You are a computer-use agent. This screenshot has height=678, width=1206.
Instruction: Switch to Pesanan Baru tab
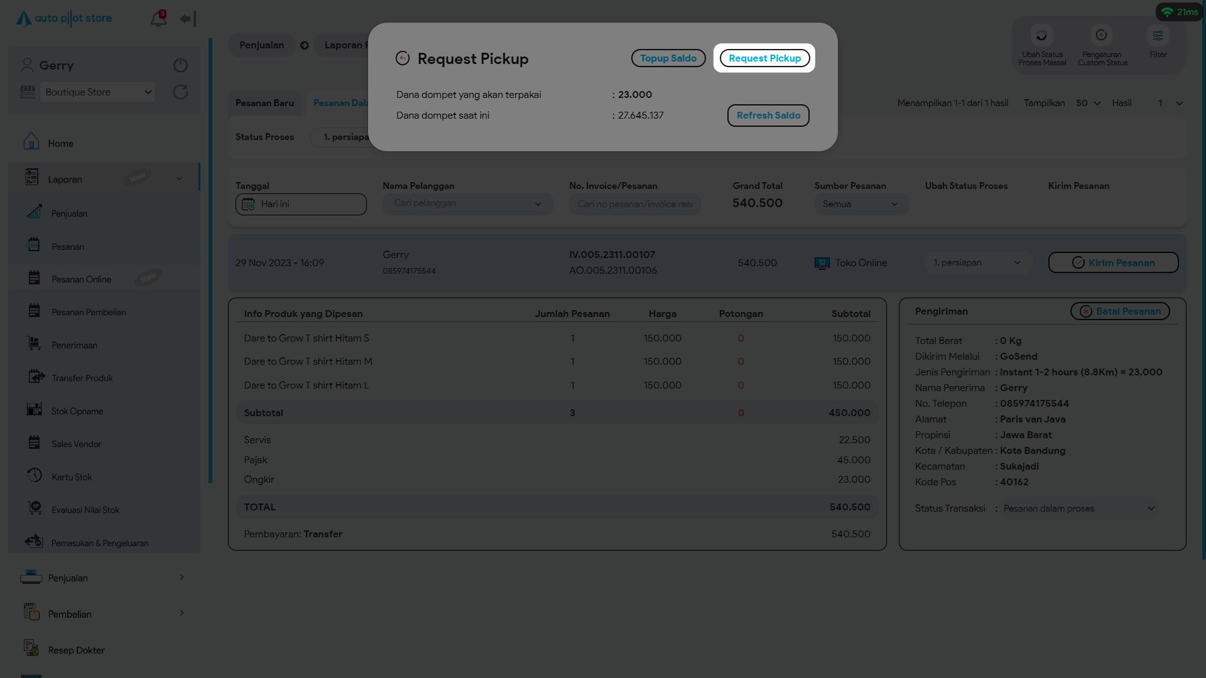pos(264,103)
